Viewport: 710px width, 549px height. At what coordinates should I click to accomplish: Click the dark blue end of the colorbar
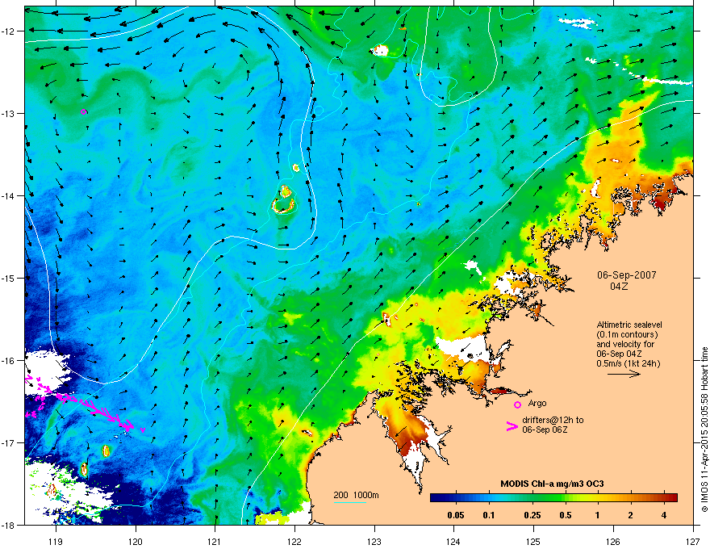coord(436,497)
